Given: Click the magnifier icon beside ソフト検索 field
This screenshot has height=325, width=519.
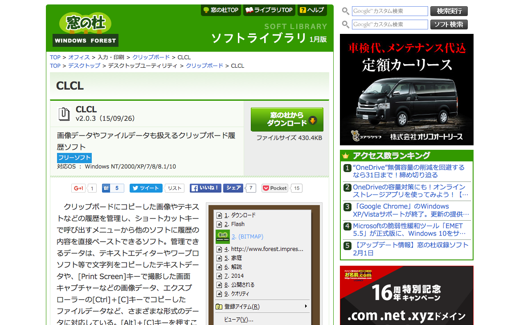Looking at the screenshot, I should pos(346,25).
